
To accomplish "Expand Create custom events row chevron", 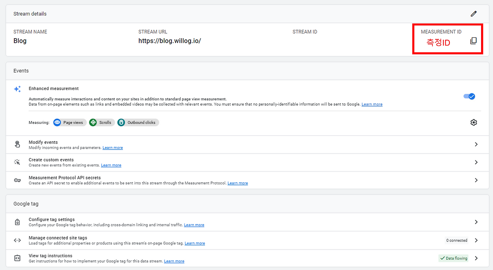I will [476, 162].
